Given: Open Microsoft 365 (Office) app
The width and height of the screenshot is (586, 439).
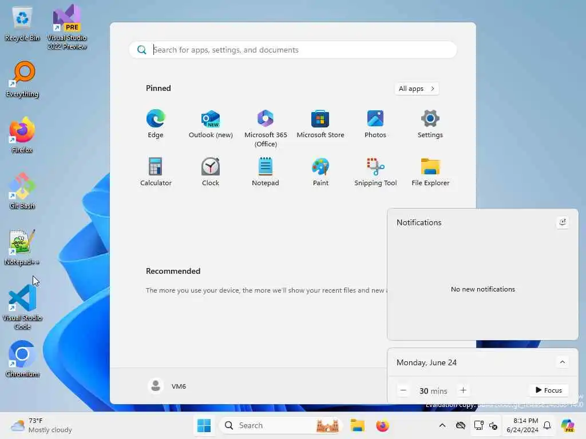Looking at the screenshot, I should tap(266, 128).
